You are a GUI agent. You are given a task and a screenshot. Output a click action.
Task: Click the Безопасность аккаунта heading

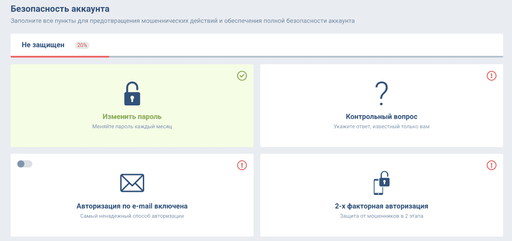point(60,9)
